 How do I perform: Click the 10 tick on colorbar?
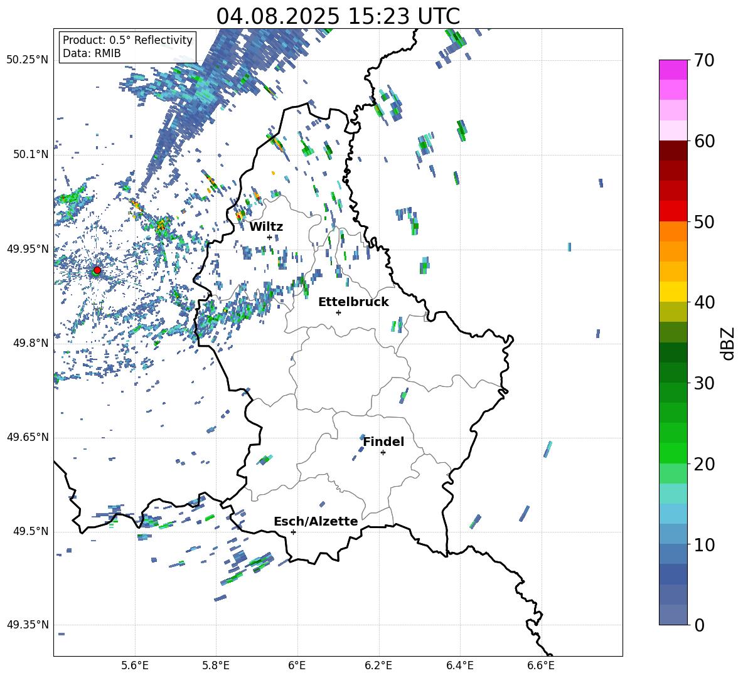703,544
